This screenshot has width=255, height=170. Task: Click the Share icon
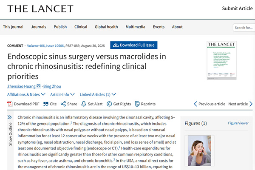coord(63,104)
